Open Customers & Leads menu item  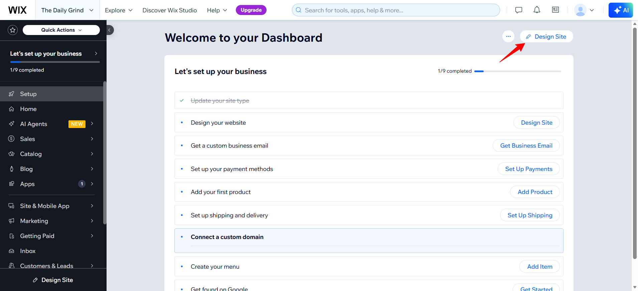(51, 266)
